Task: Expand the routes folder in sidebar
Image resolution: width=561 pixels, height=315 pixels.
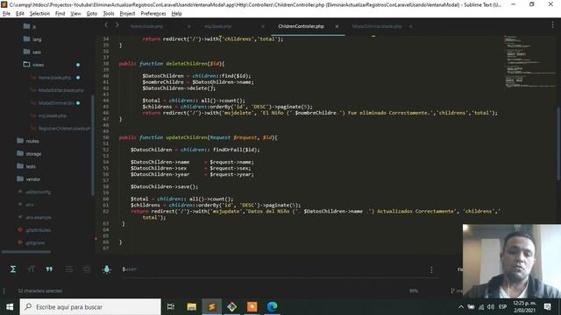Action: 28,141
